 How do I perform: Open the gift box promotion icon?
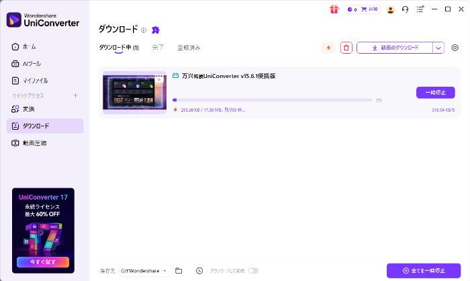(334, 9)
